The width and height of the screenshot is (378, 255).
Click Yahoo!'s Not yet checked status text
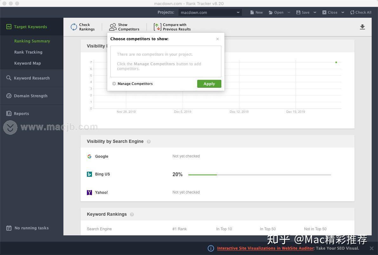186,192
